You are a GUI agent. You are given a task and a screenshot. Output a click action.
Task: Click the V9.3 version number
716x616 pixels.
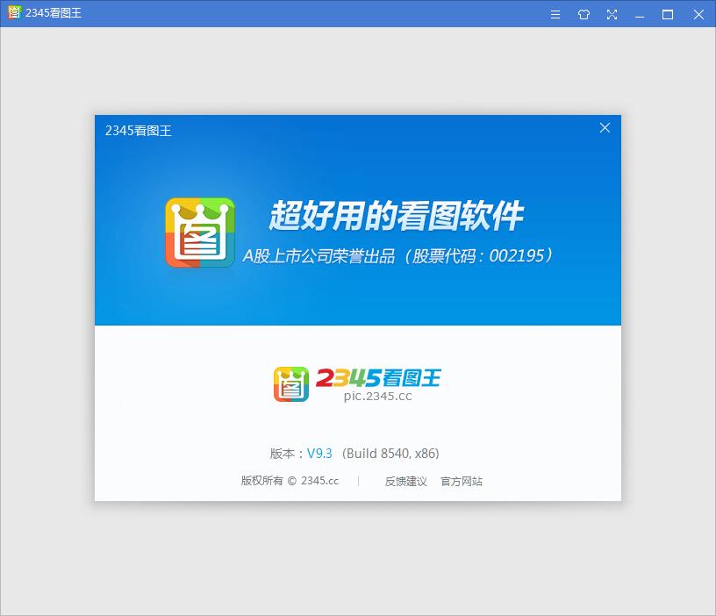[319, 454]
